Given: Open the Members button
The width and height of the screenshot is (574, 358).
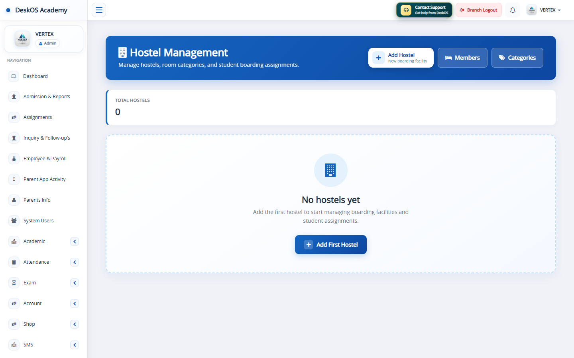Looking at the screenshot, I should (x=462, y=58).
